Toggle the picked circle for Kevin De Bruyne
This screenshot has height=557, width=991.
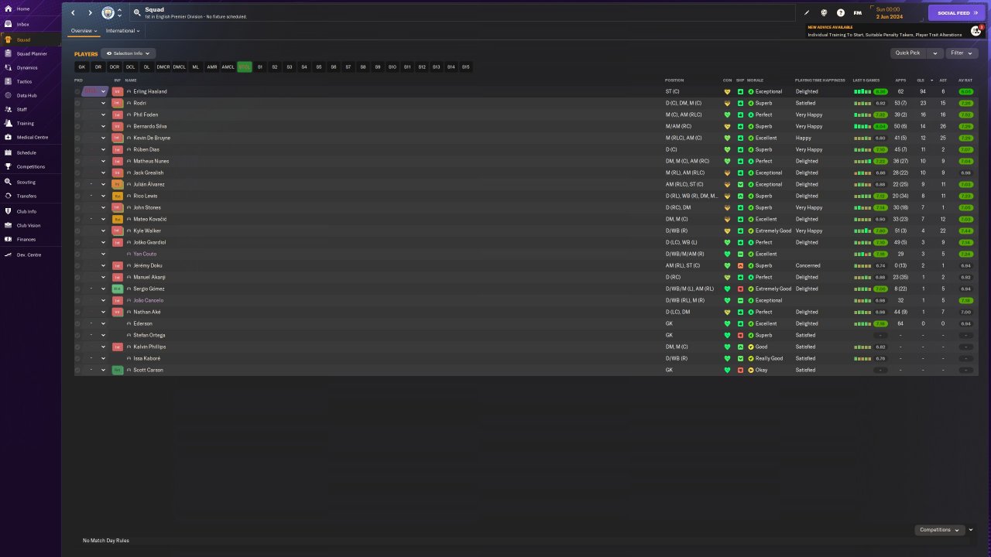(x=77, y=138)
